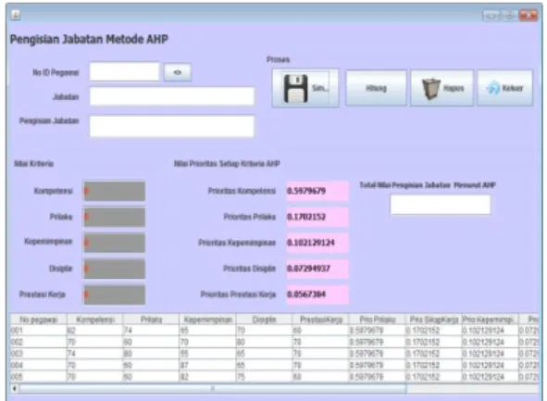
Task: Click the Prestasi Kerja gray value field
Action: pos(115,294)
